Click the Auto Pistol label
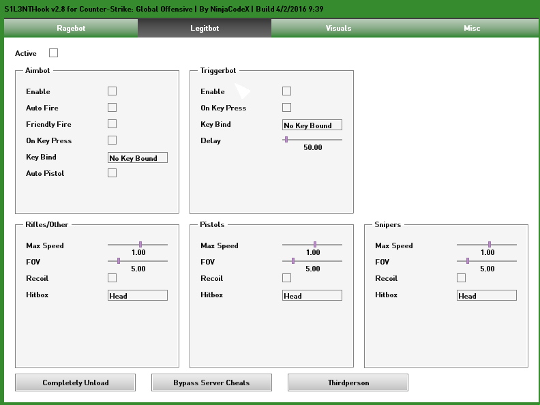The height and width of the screenshot is (405, 540). click(x=45, y=173)
